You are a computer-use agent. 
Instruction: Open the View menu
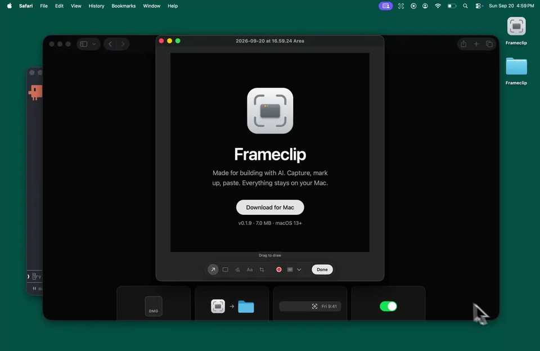76,6
